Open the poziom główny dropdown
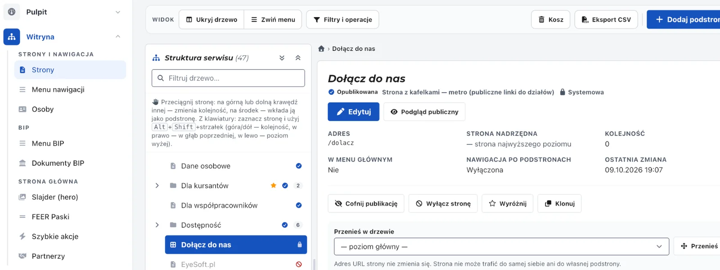720x270 pixels. 502,247
